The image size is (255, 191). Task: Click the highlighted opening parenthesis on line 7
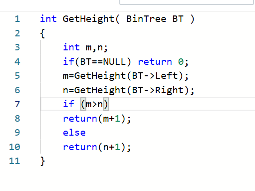coord(83,104)
